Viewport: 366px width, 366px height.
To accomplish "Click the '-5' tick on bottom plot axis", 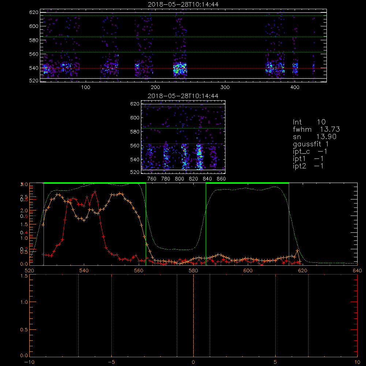I will 112,362.
